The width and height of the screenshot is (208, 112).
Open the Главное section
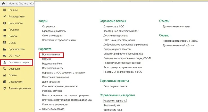tap(13, 10)
